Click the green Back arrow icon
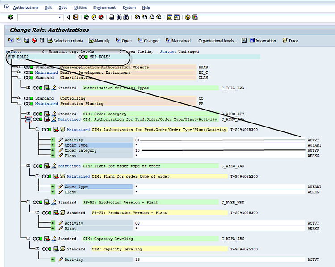This screenshot has height=267, width=335. (87, 17)
